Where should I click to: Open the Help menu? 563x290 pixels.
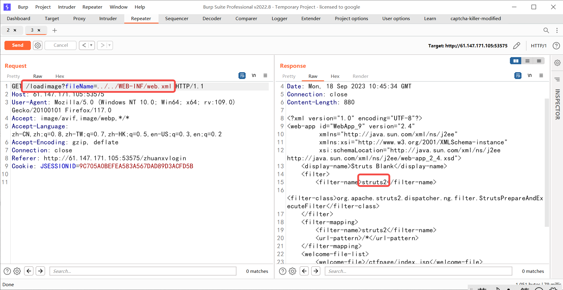pos(140,7)
